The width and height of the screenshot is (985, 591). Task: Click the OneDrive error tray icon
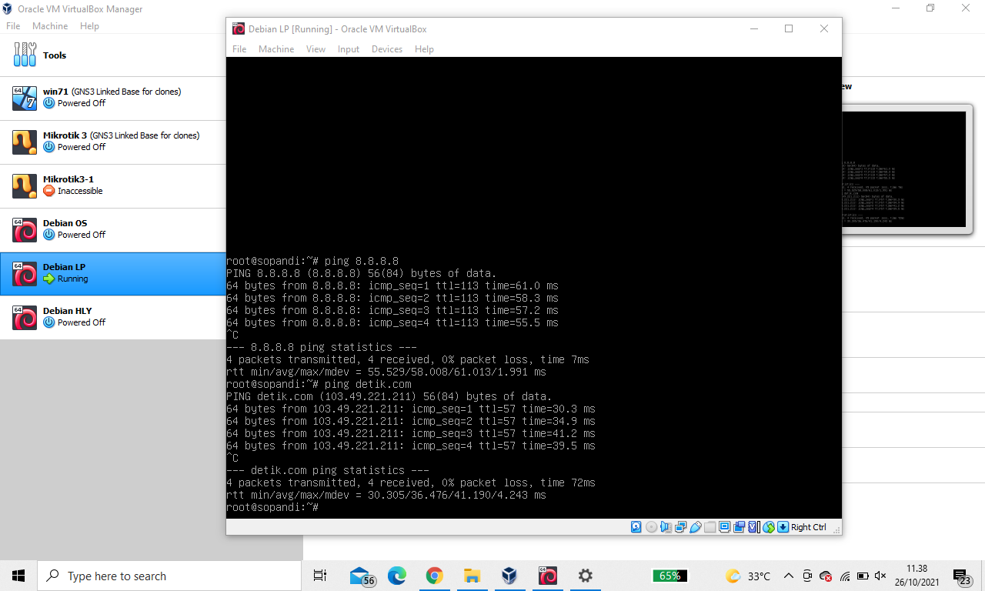tap(826, 576)
